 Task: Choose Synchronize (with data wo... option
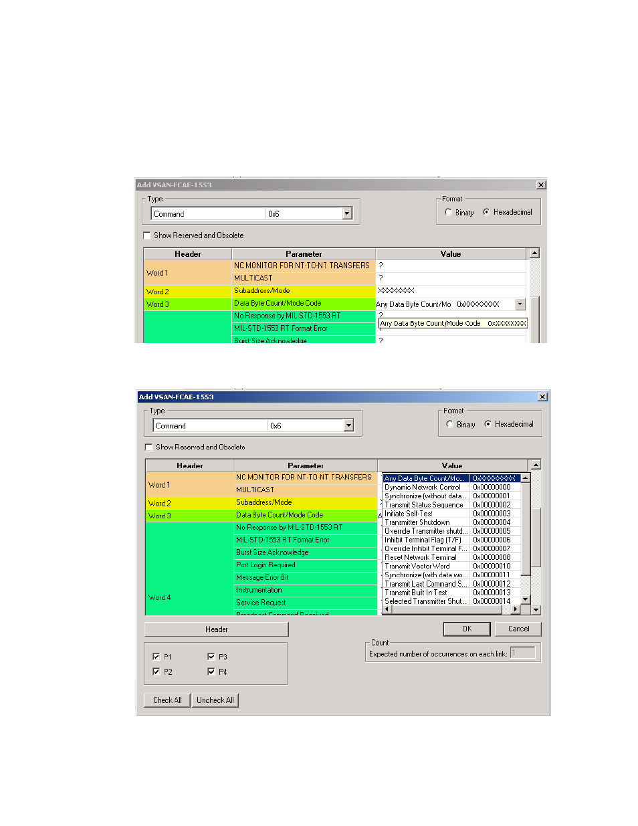451,575
